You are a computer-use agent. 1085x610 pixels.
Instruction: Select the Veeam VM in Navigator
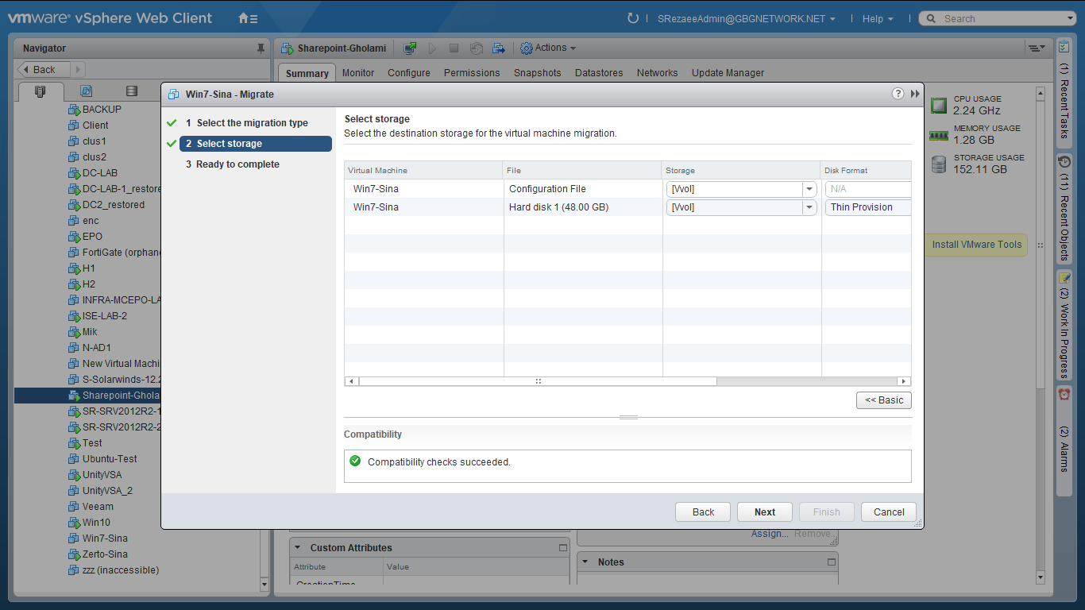[x=98, y=507]
